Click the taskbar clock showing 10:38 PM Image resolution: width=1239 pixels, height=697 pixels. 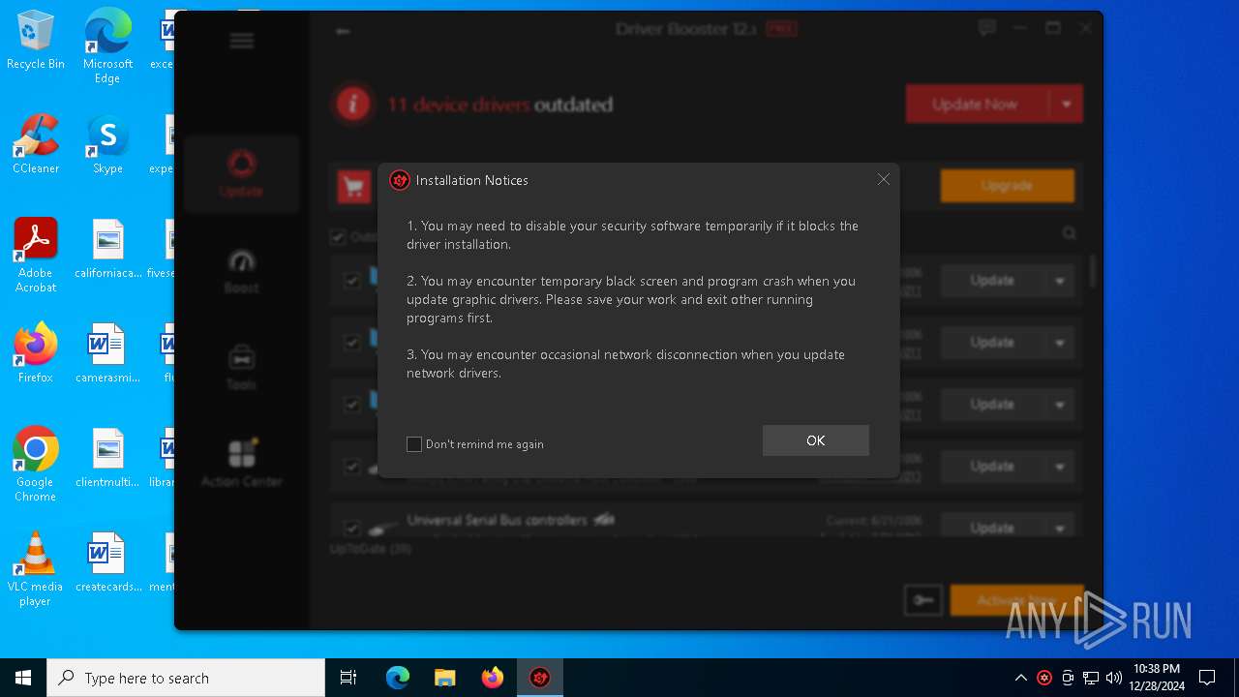point(1157,678)
